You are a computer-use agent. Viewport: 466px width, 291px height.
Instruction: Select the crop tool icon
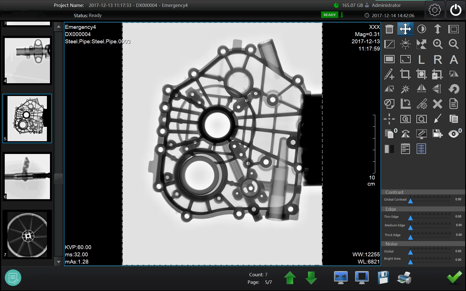[x=405, y=74]
